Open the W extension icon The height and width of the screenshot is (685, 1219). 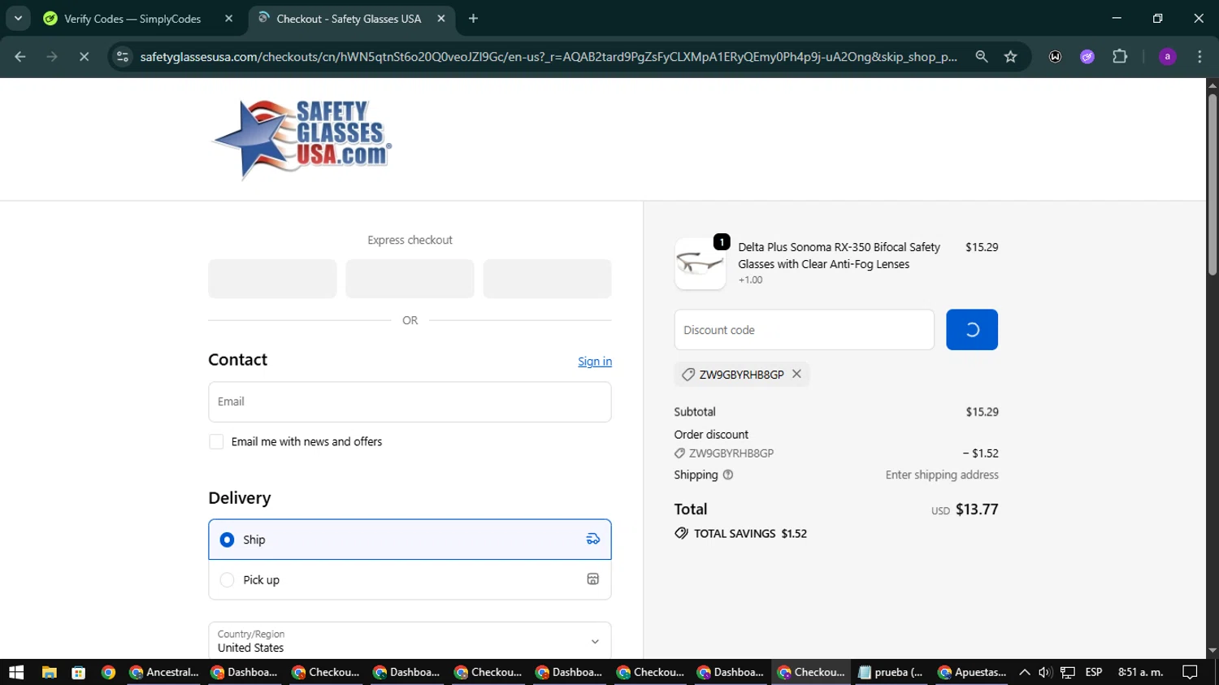coord(1055,57)
